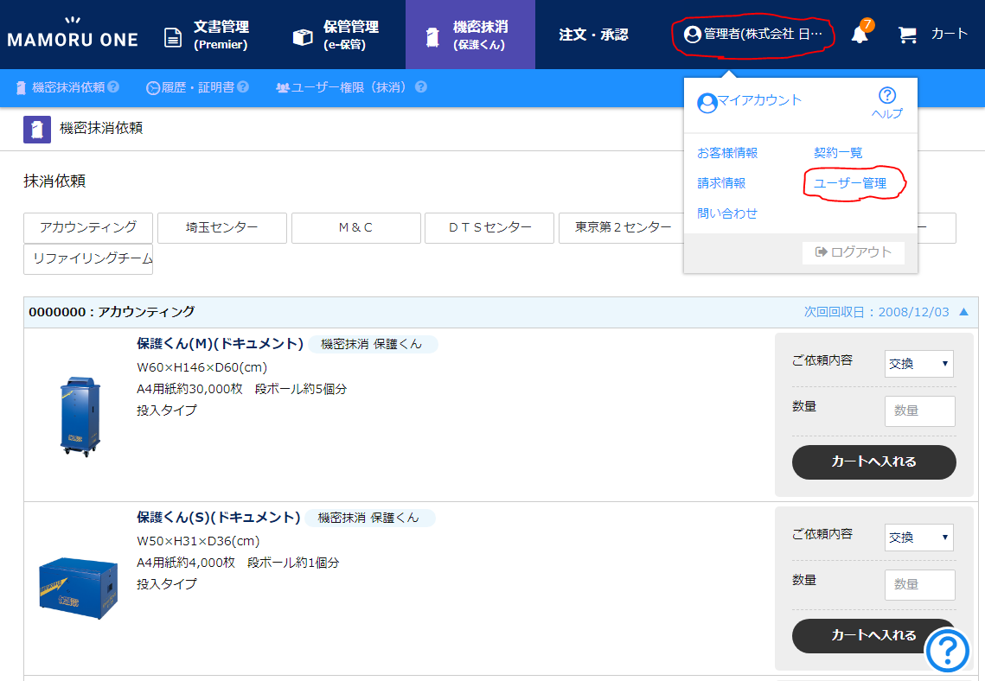Select the 東京第2センター location button

click(622, 228)
